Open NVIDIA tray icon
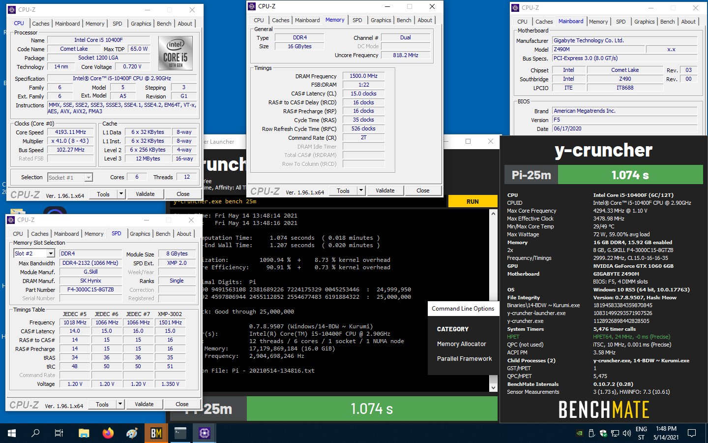 pos(579,434)
